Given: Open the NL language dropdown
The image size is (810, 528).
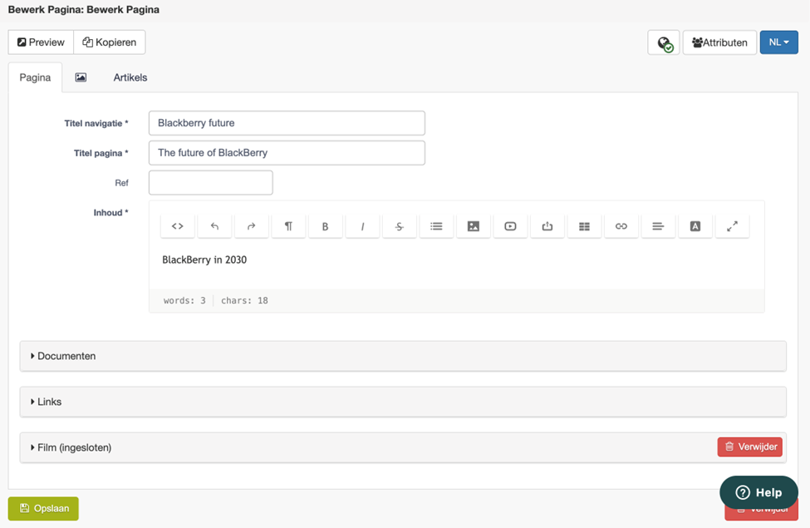Looking at the screenshot, I should pyautogui.click(x=779, y=42).
